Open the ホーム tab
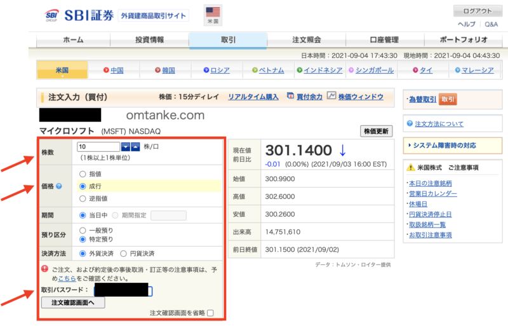Image resolution: width=508 pixels, height=328 pixels. [73, 40]
